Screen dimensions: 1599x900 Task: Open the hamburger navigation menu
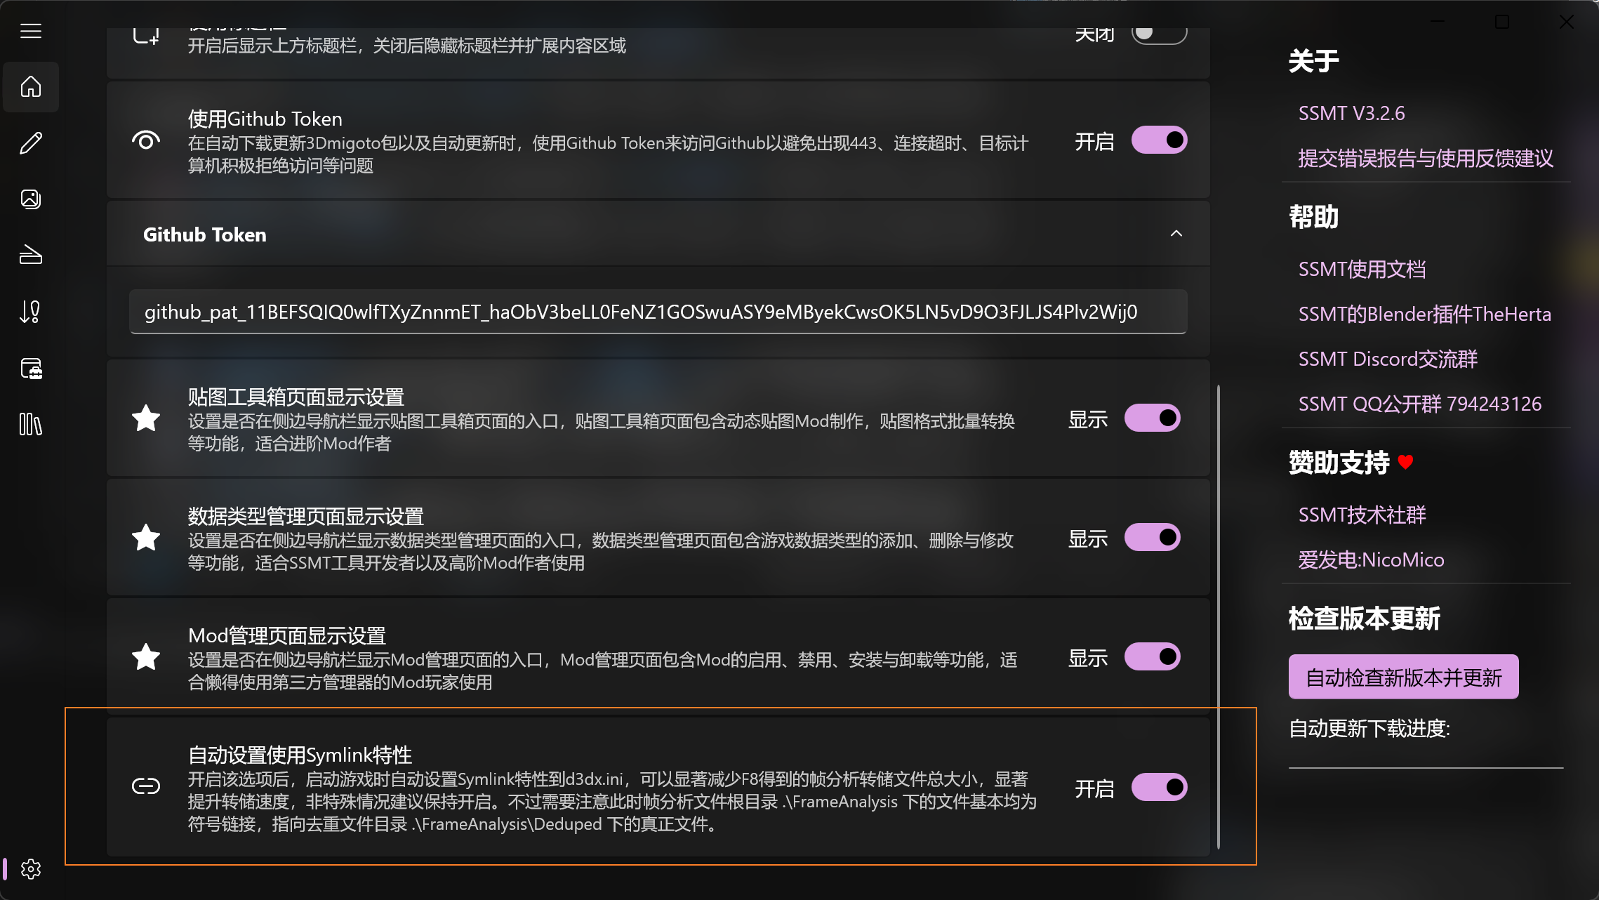pos(31,31)
